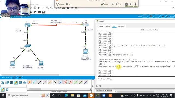Choose Octal cable
Screen dimensions: 175x98
pyautogui.click(x=76, y=82)
